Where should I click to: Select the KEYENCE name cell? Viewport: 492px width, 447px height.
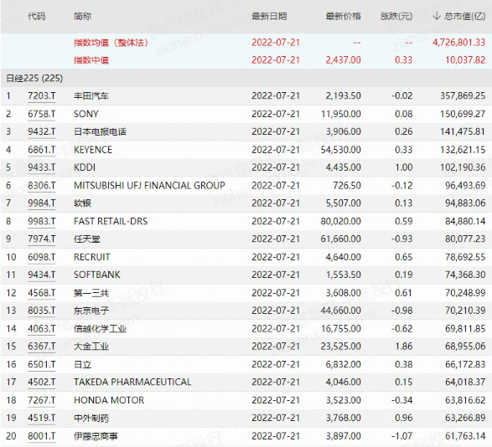point(93,150)
